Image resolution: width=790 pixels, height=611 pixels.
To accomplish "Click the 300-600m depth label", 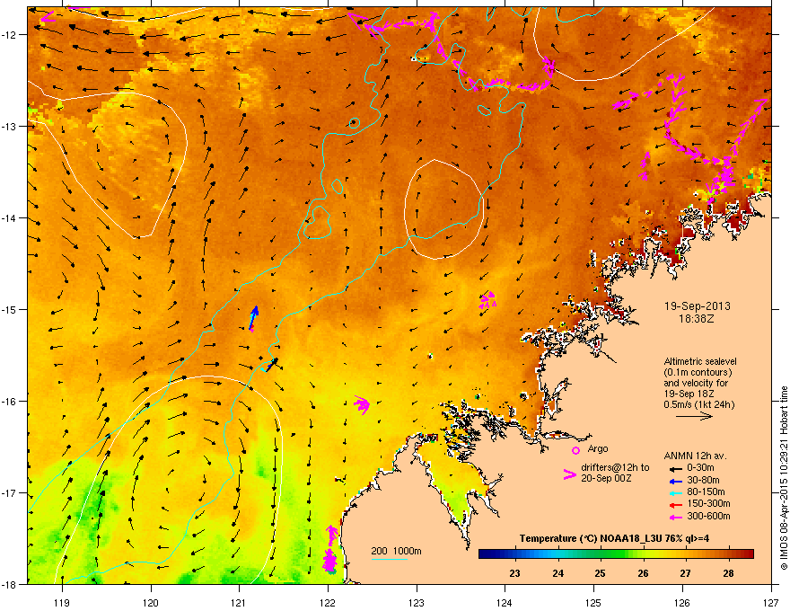I will pyautogui.click(x=708, y=516).
